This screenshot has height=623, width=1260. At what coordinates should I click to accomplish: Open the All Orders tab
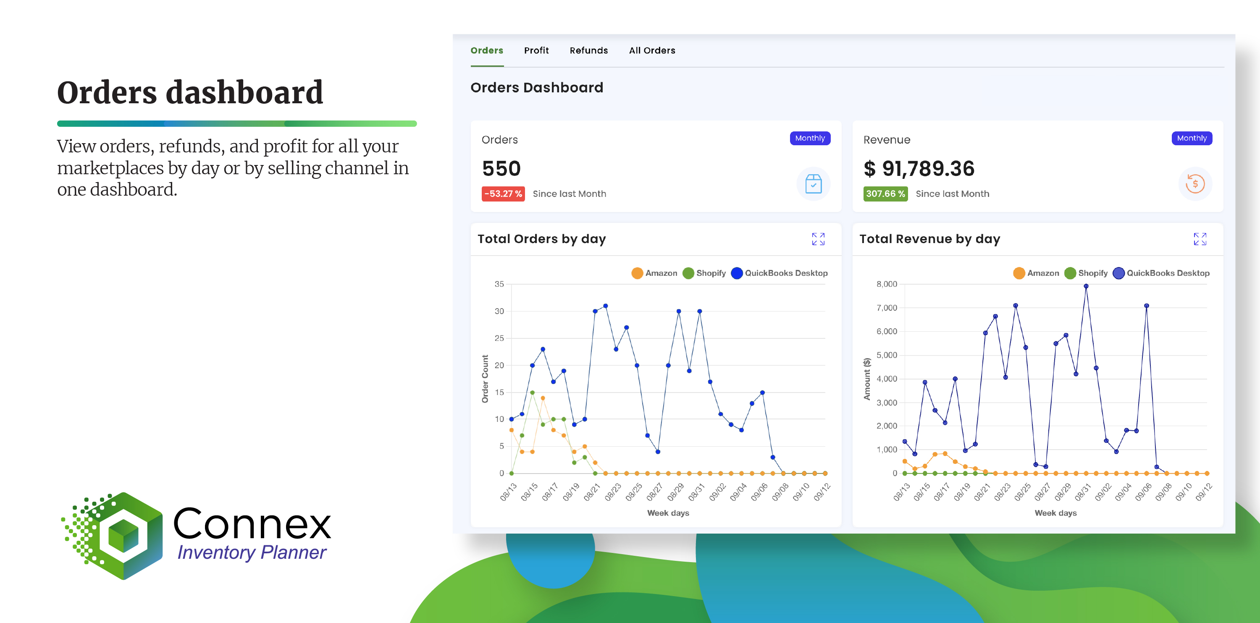(652, 50)
